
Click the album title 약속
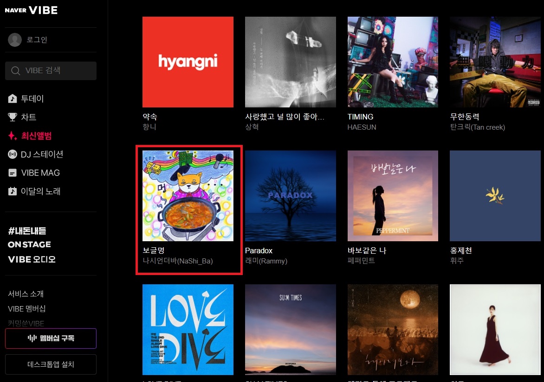click(150, 117)
